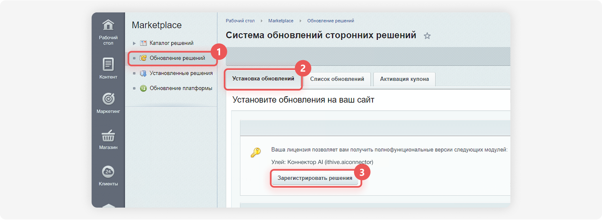The image size is (602, 220).
Task: Switch to Активация купона tab
Action: point(404,79)
